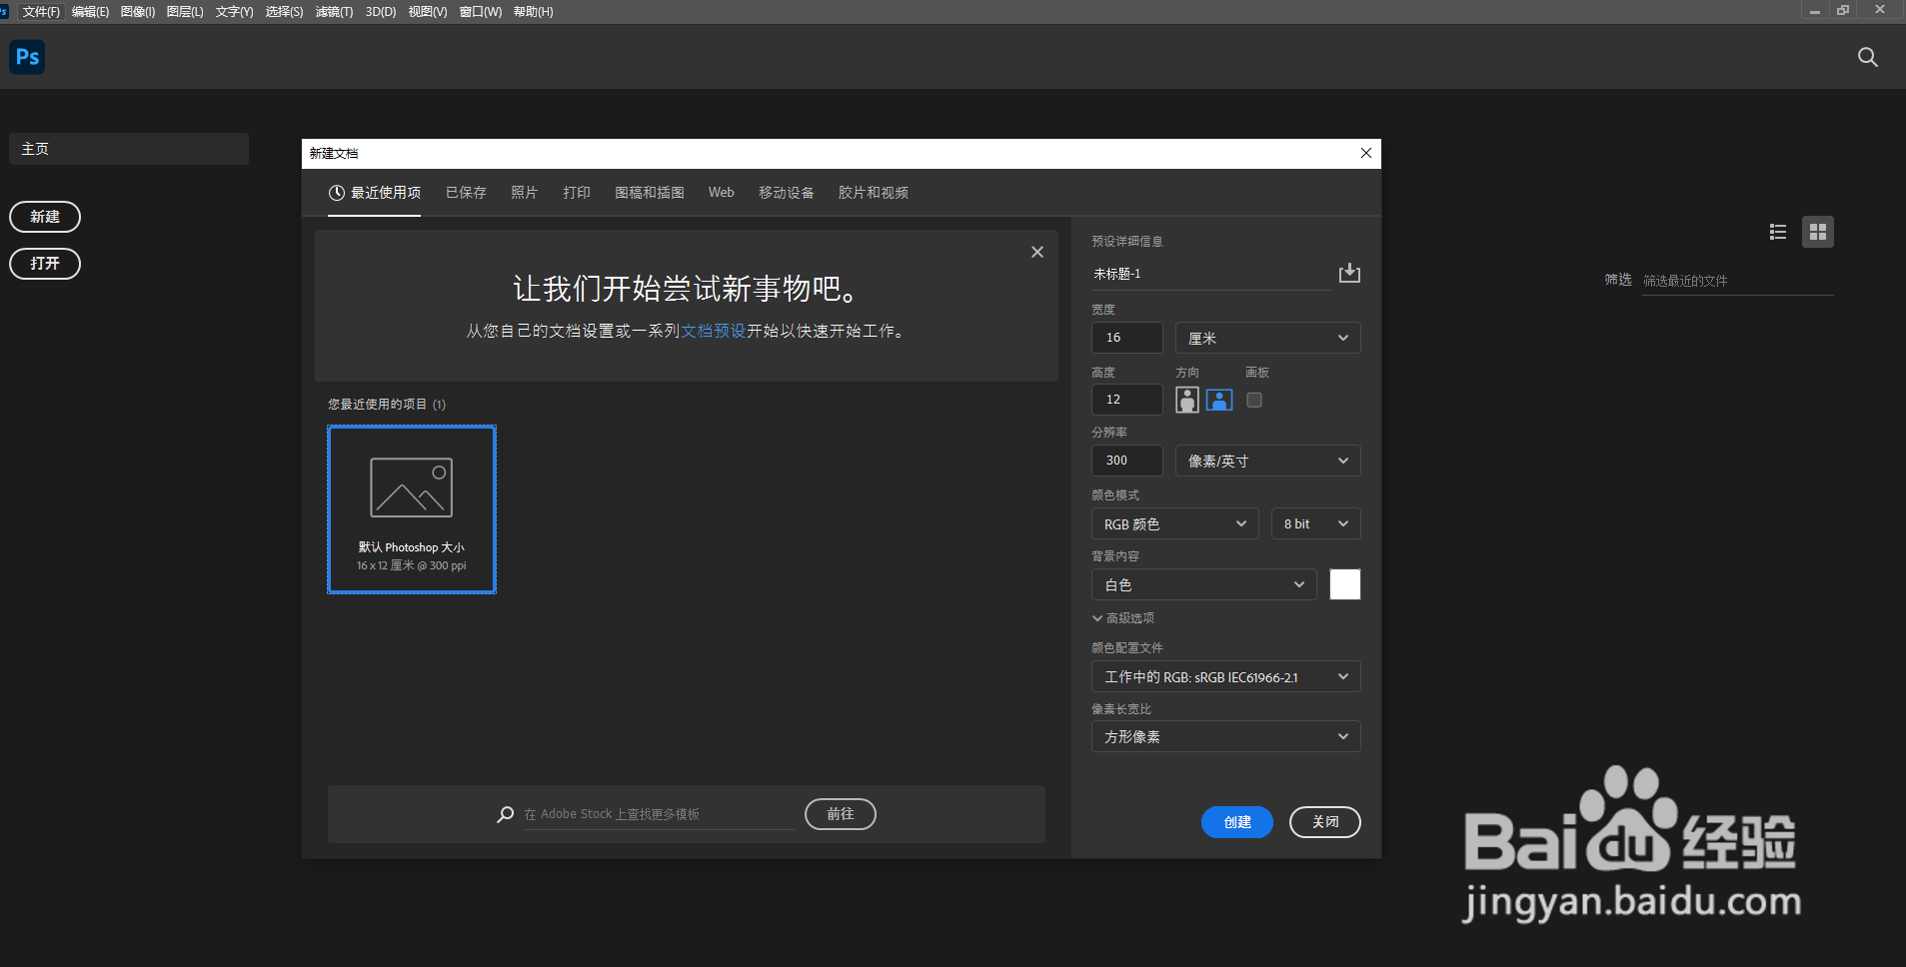This screenshot has width=1906, height=967.
Task: Open the 滤镜 menu
Action: click(334, 11)
